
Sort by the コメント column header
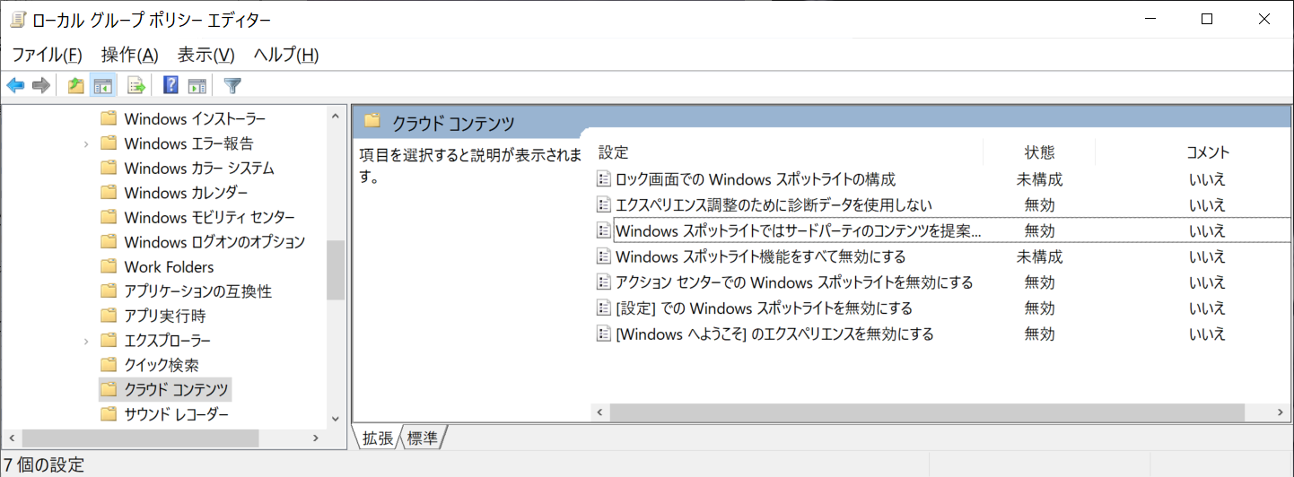pyautogui.click(x=1208, y=152)
